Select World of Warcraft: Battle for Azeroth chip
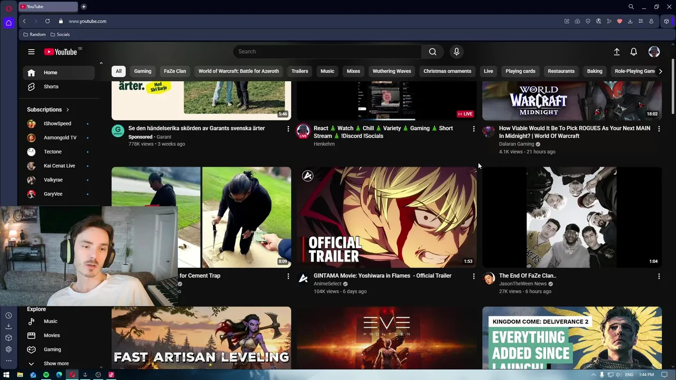 239,71
